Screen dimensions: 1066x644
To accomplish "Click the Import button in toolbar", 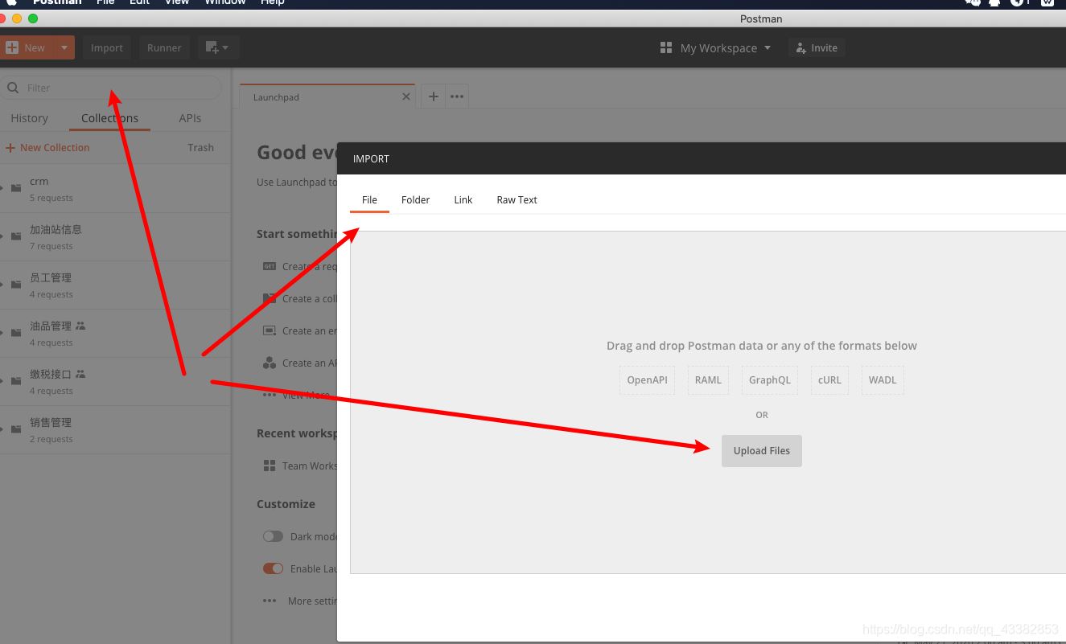I will pyautogui.click(x=107, y=47).
